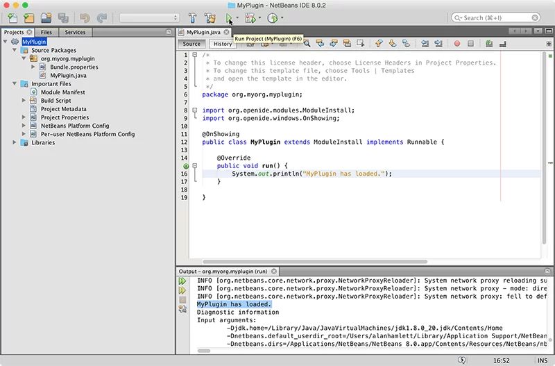Click the Comment icon in editor toolbar
This screenshot has width=555, height=366.
(x=489, y=44)
